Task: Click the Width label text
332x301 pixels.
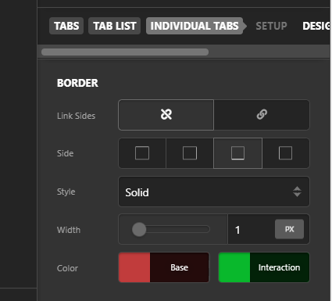Action: click(x=69, y=230)
